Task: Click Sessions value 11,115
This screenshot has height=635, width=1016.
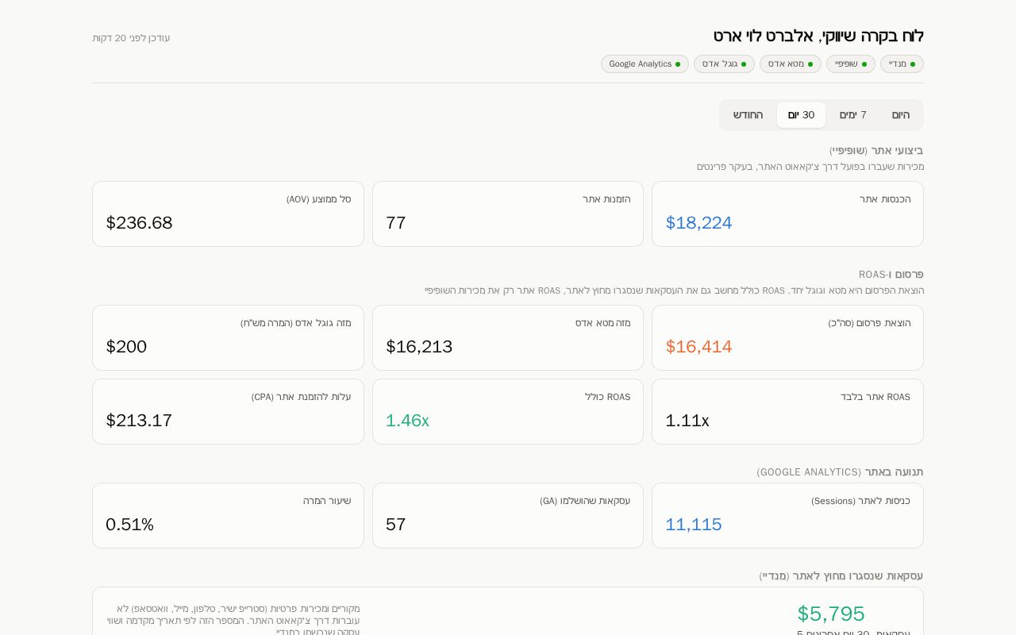Action: coord(694,525)
